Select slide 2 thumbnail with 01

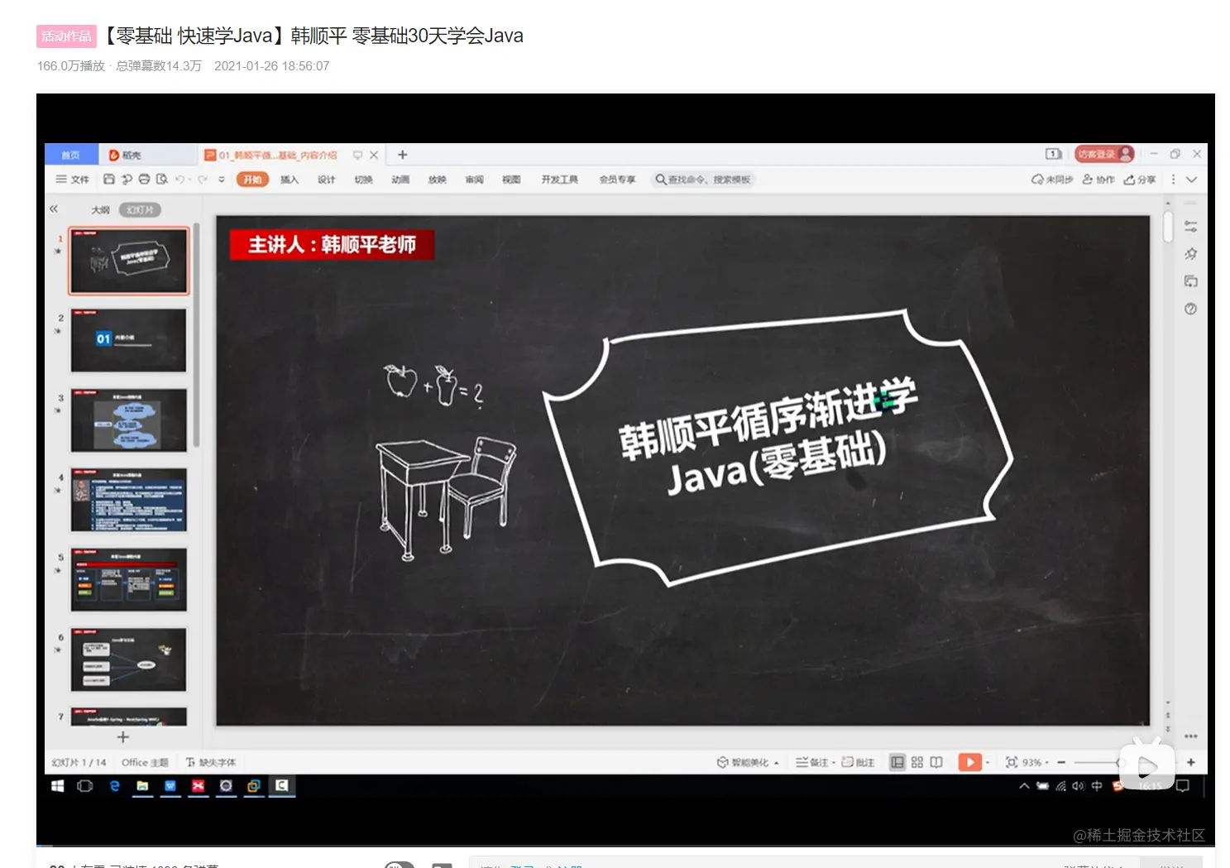[129, 340]
